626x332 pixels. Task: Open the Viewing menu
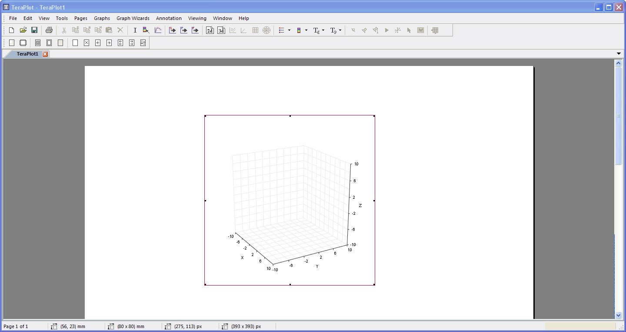[x=197, y=18]
